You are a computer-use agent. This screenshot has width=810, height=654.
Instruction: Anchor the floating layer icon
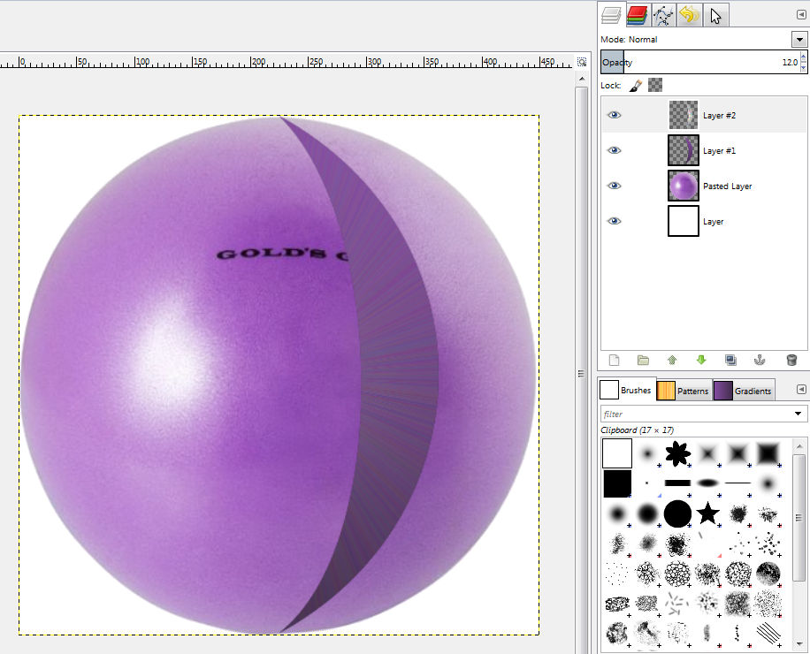(x=760, y=360)
